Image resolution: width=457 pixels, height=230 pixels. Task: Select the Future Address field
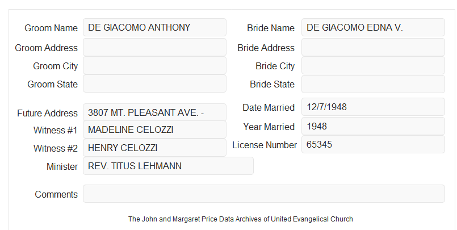tap(154, 112)
